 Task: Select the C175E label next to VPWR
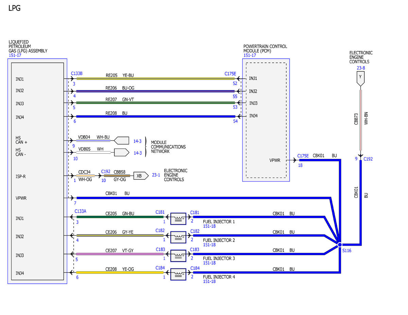click(303, 156)
